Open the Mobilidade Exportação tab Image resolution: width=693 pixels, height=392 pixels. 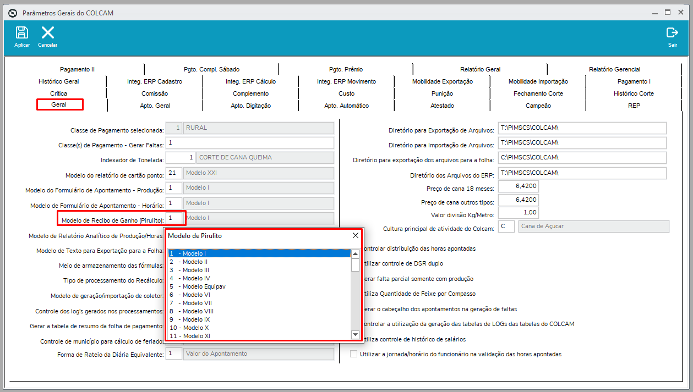coord(442,81)
